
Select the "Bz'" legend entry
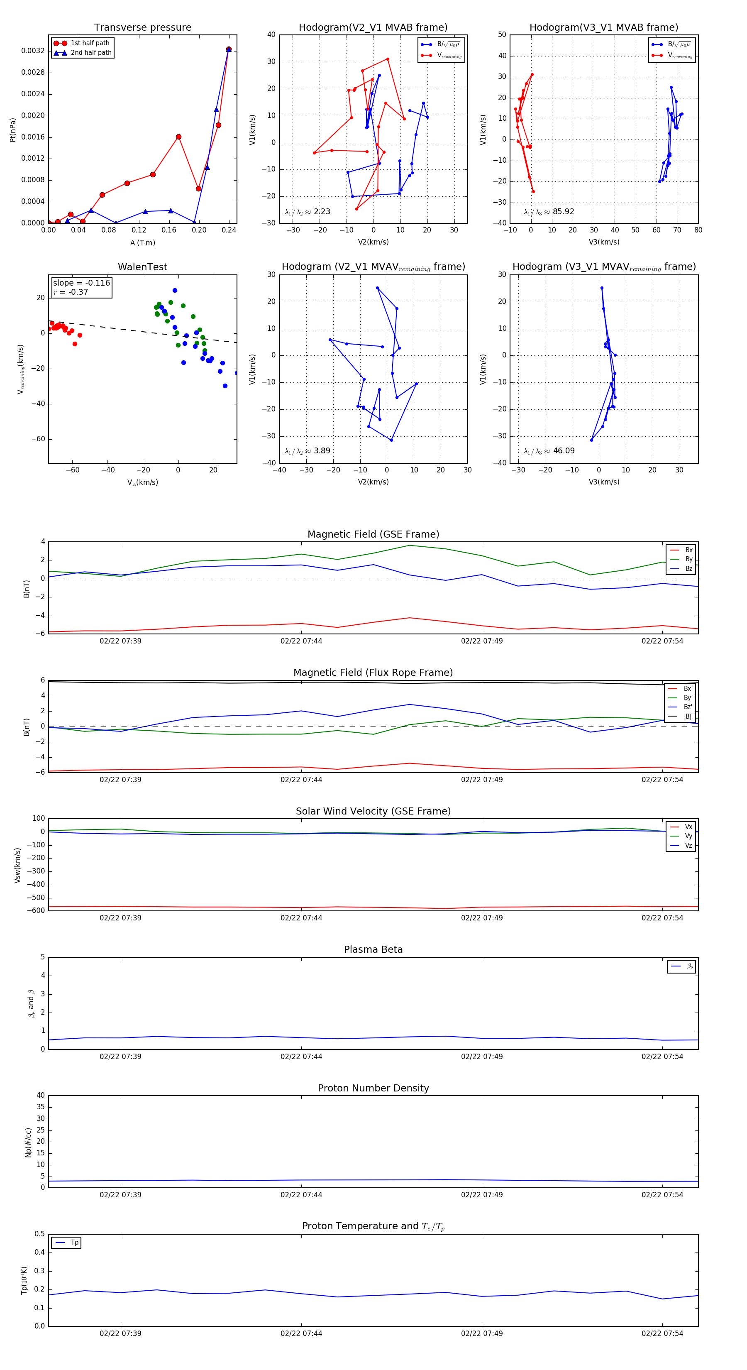coord(680,707)
